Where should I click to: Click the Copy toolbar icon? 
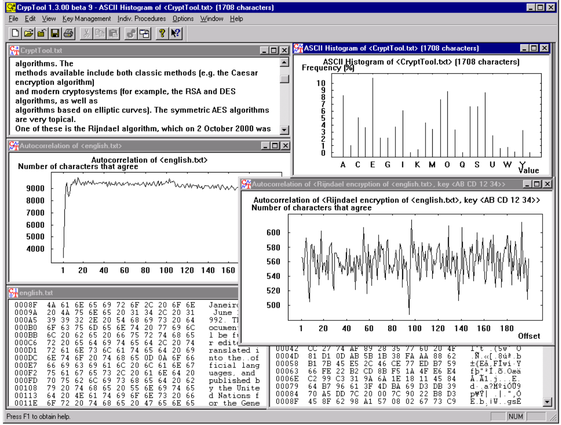[100, 33]
